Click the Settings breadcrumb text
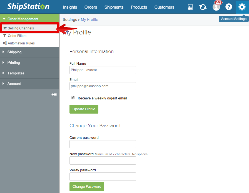This screenshot has height=193, width=249. point(70,19)
